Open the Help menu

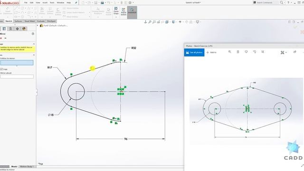click(68, 3)
